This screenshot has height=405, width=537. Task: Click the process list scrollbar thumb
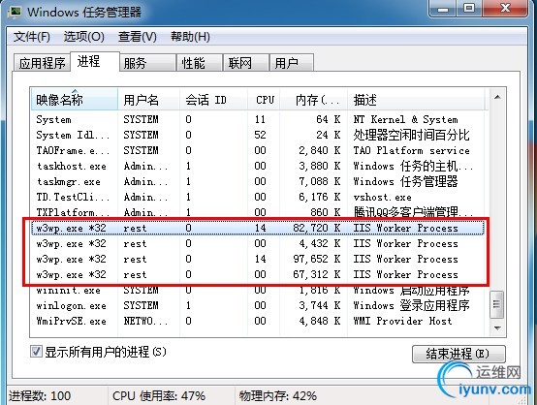coord(496,304)
